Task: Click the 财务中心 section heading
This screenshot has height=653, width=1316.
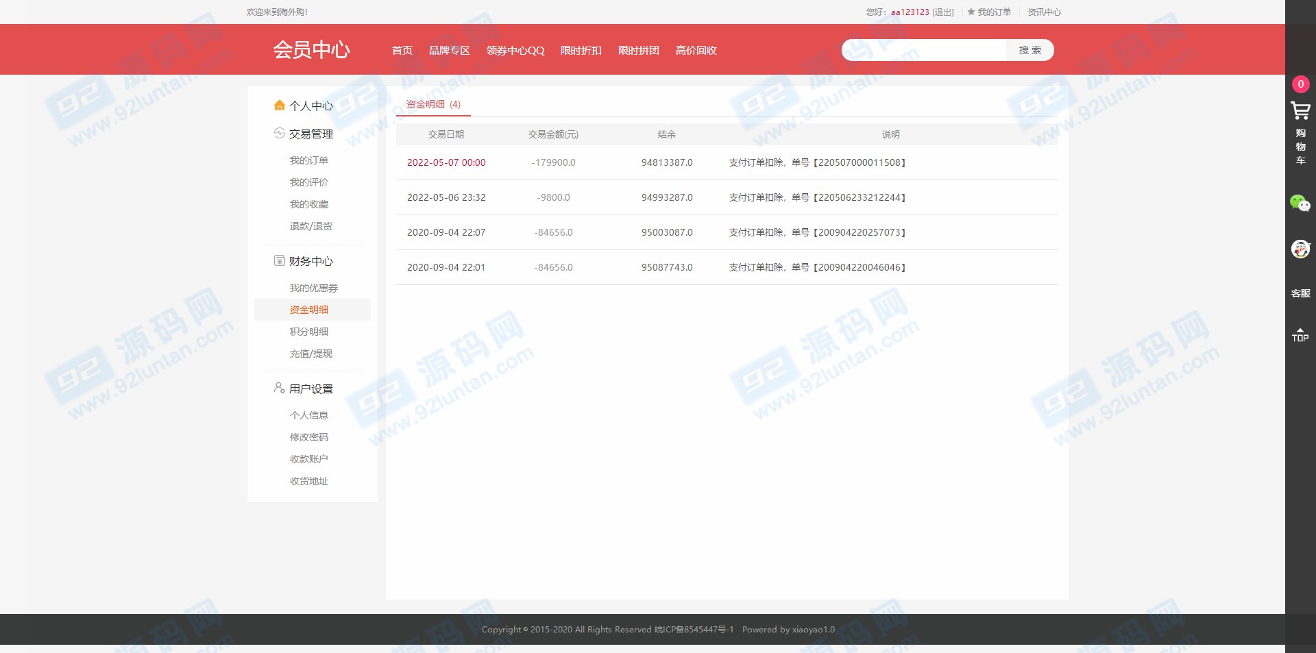Action: (x=311, y=261)
